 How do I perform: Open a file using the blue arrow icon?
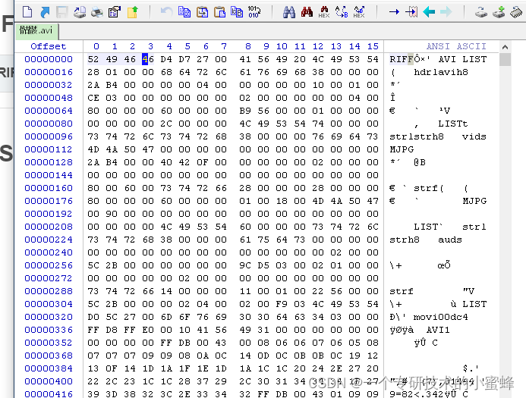pos(45,12)
